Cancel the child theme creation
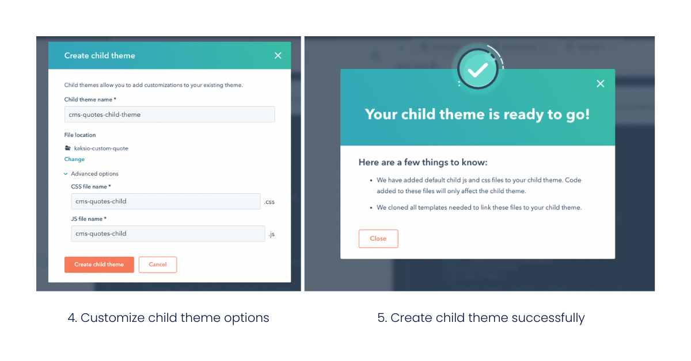 158,264
